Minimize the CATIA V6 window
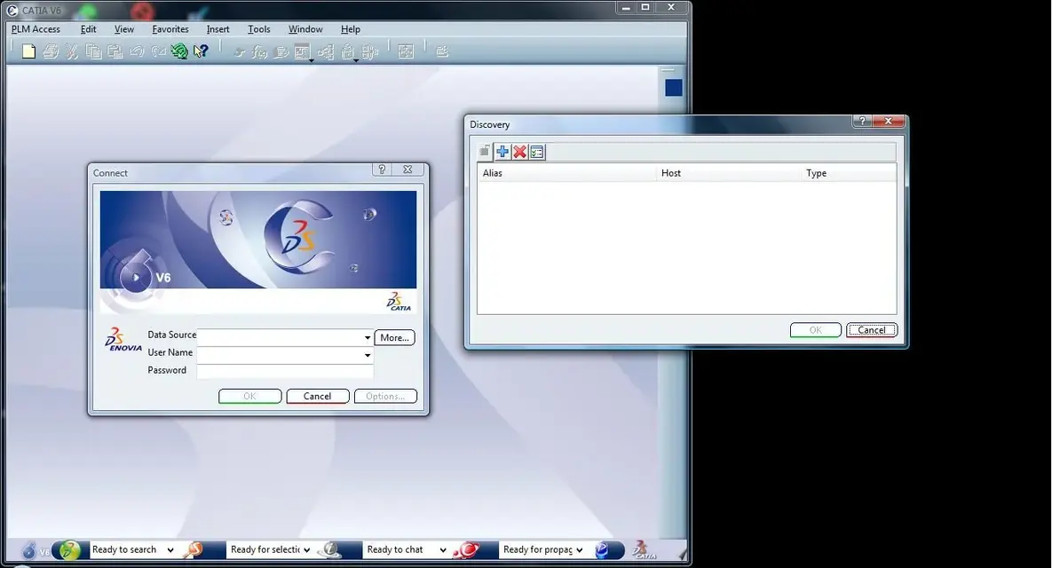Viewport: 1052px width, 568px height. point(626,7)
